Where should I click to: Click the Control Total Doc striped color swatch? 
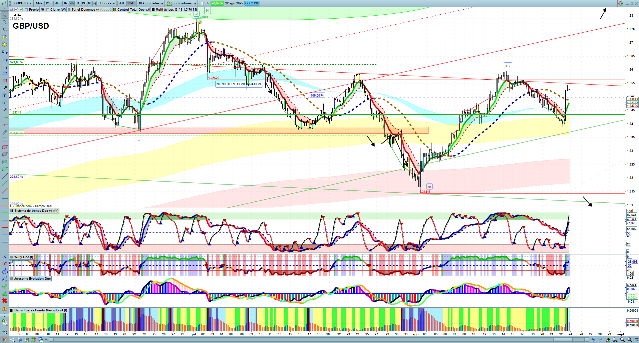[x=115, y=10]
